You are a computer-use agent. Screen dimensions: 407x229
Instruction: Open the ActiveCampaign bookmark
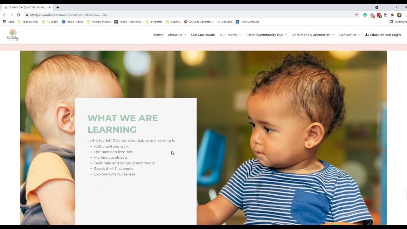point(247,22)
